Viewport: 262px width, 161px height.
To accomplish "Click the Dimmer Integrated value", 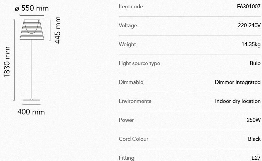I will [237, 82].
